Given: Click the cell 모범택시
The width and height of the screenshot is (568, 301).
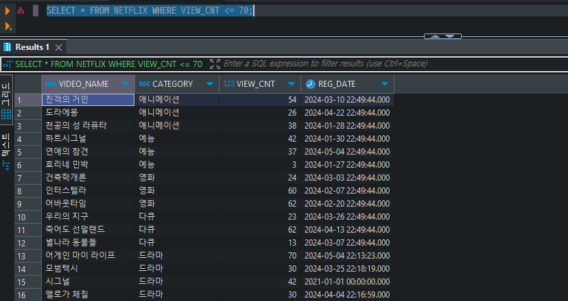Looking at the screenshot, I should click(x=88, y=269).
